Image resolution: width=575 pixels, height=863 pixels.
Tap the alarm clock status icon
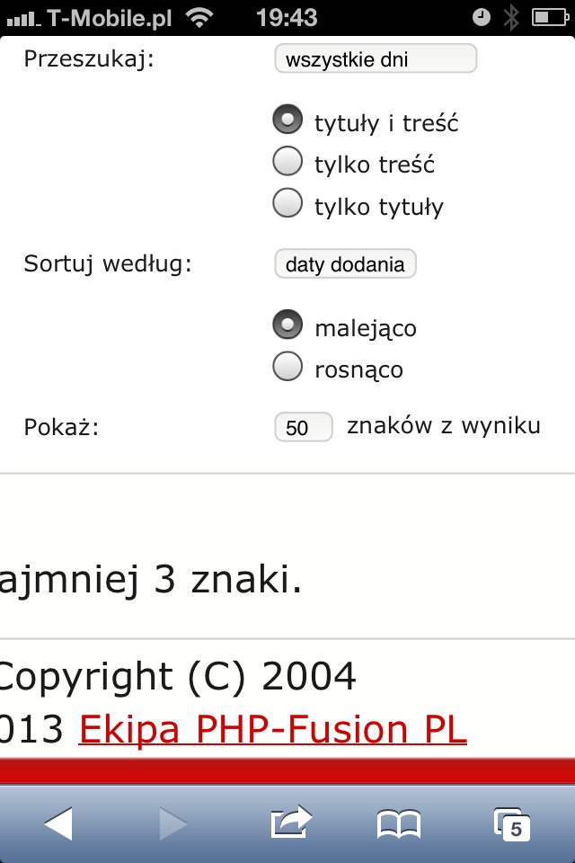coord(482,17)
